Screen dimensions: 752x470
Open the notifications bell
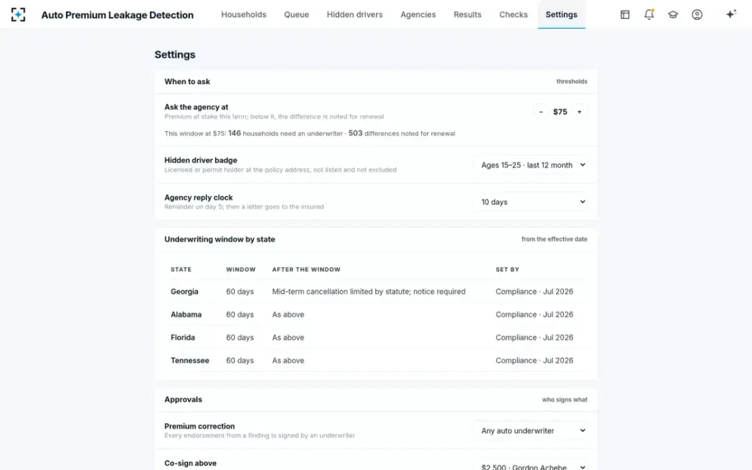[x=649, y=14]
